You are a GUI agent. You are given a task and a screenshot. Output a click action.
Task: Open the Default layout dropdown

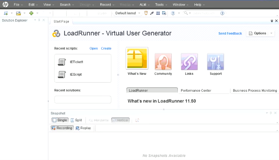tap(128, 13)
